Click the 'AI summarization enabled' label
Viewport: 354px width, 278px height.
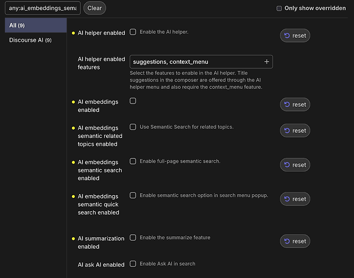click(101, 242)
